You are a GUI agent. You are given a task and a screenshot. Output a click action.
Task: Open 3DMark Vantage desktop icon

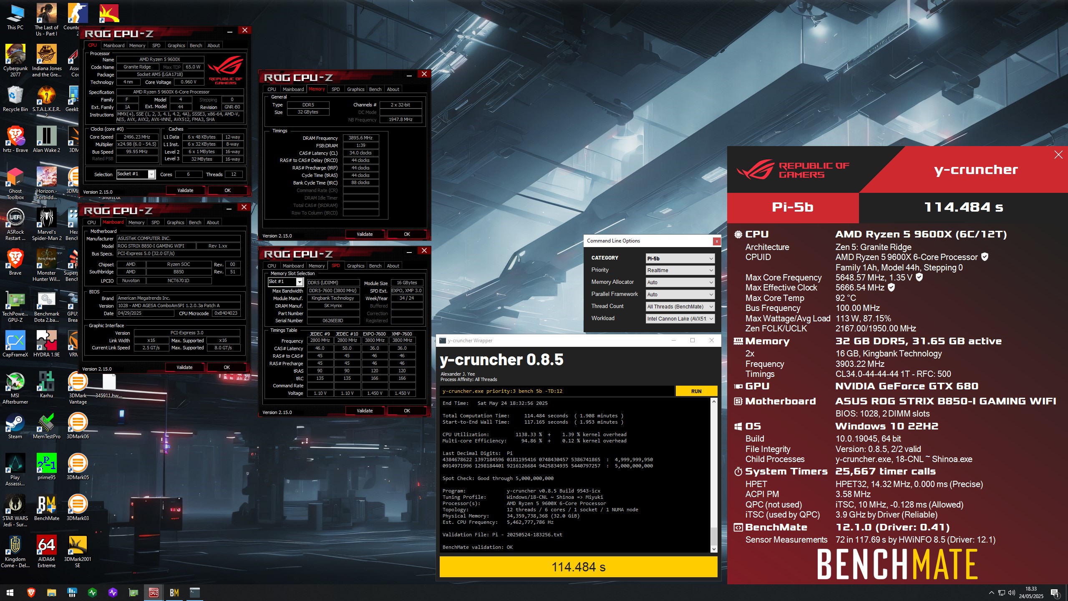pyautogui.click(x=78, y=388)
